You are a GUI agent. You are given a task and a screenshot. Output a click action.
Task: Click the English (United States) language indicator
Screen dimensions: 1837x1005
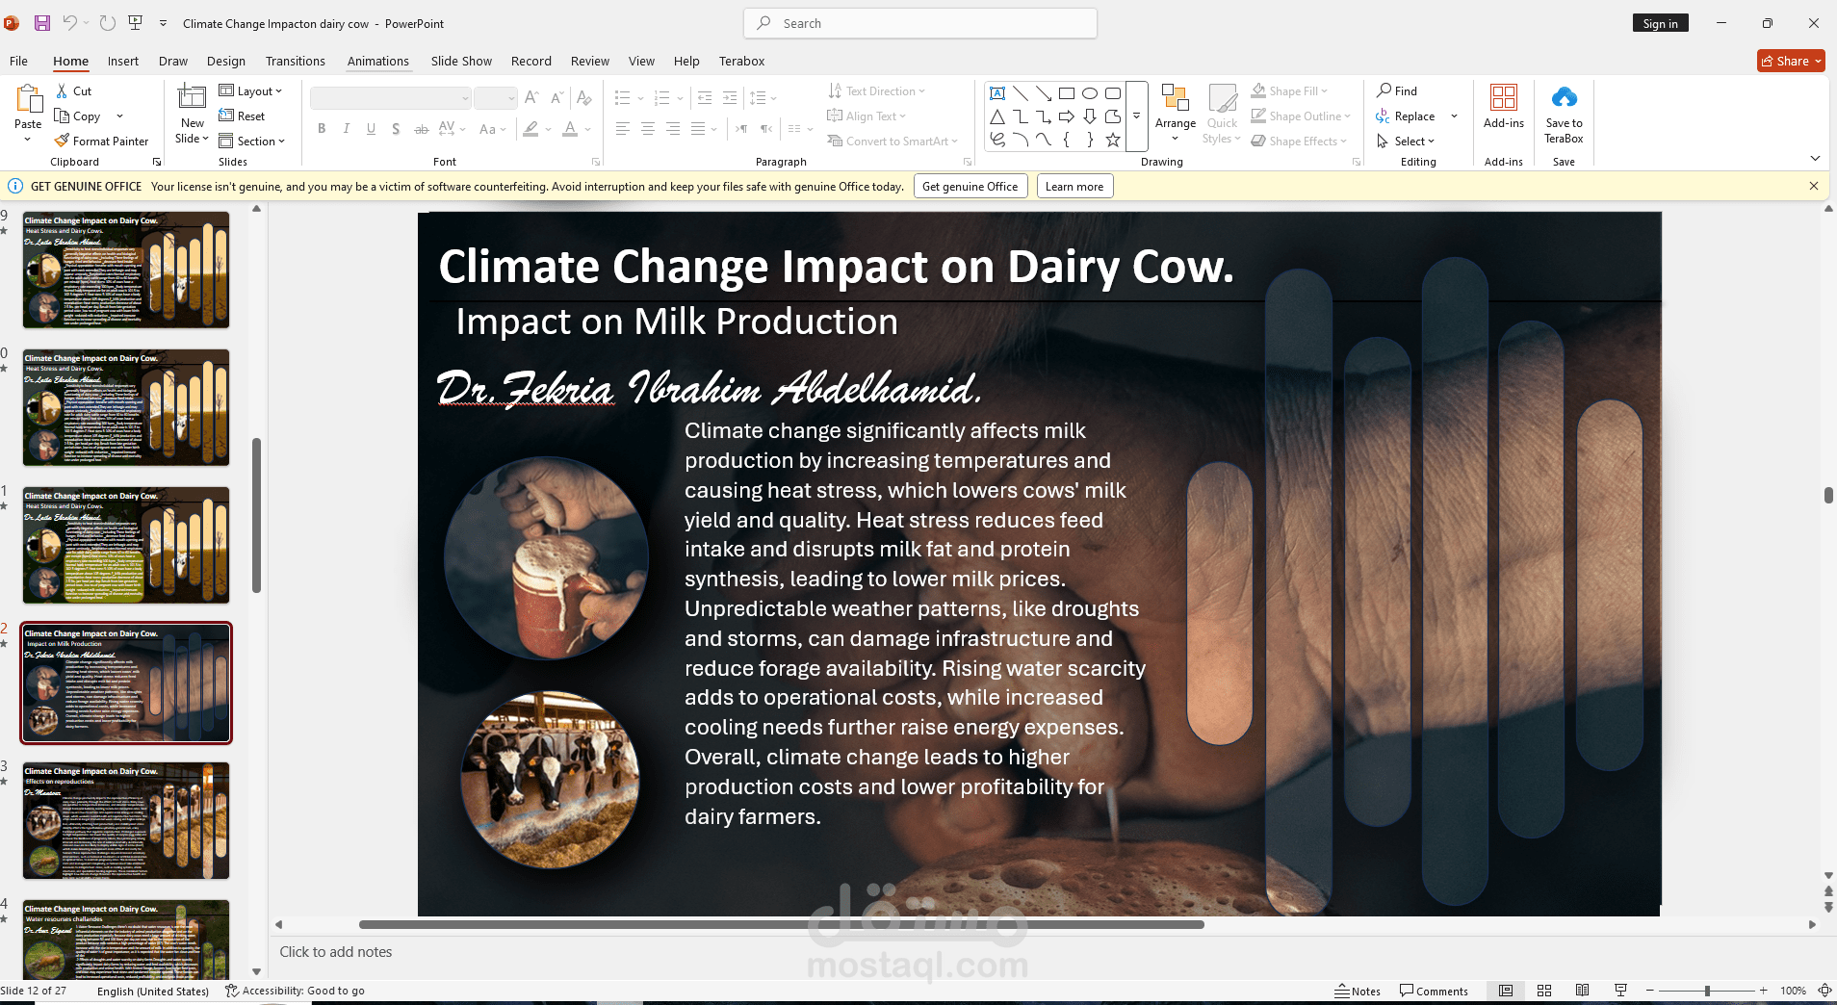(153, 991)
